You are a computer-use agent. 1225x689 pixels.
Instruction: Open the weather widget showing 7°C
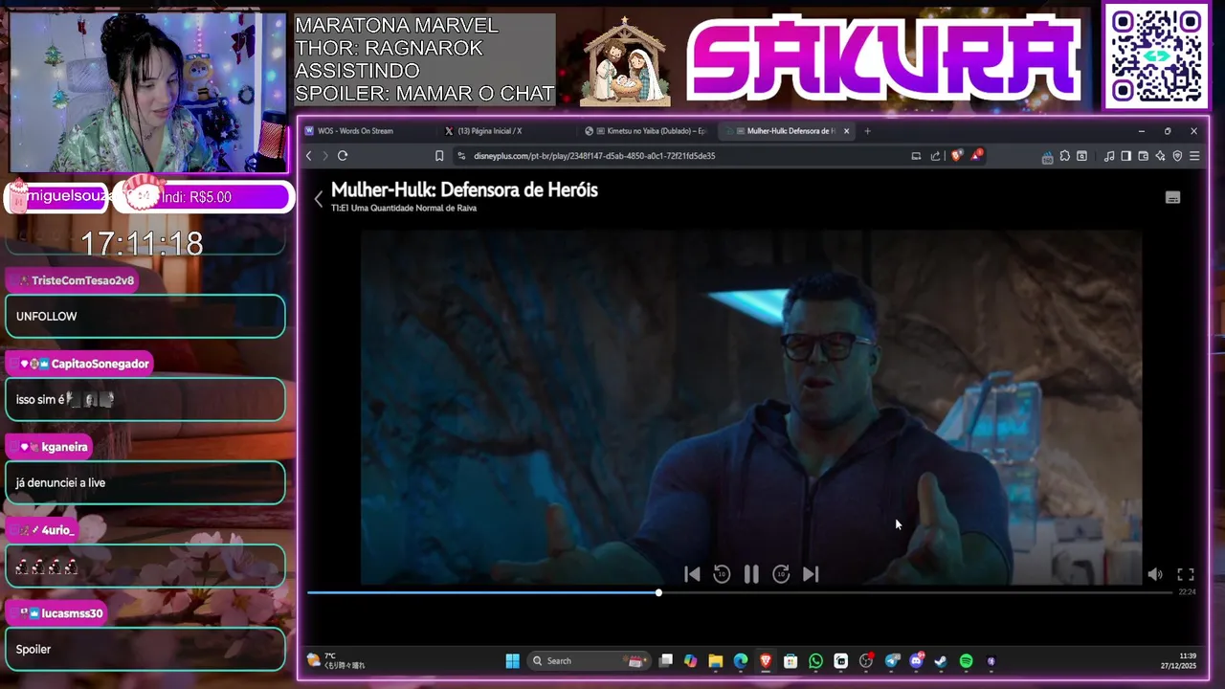click(335, 661)
